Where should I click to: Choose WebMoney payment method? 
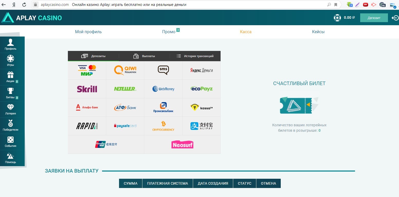(x=163, y=89)
